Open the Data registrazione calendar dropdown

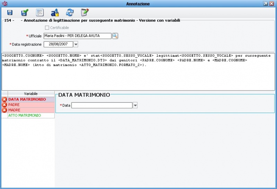[76, 44]
